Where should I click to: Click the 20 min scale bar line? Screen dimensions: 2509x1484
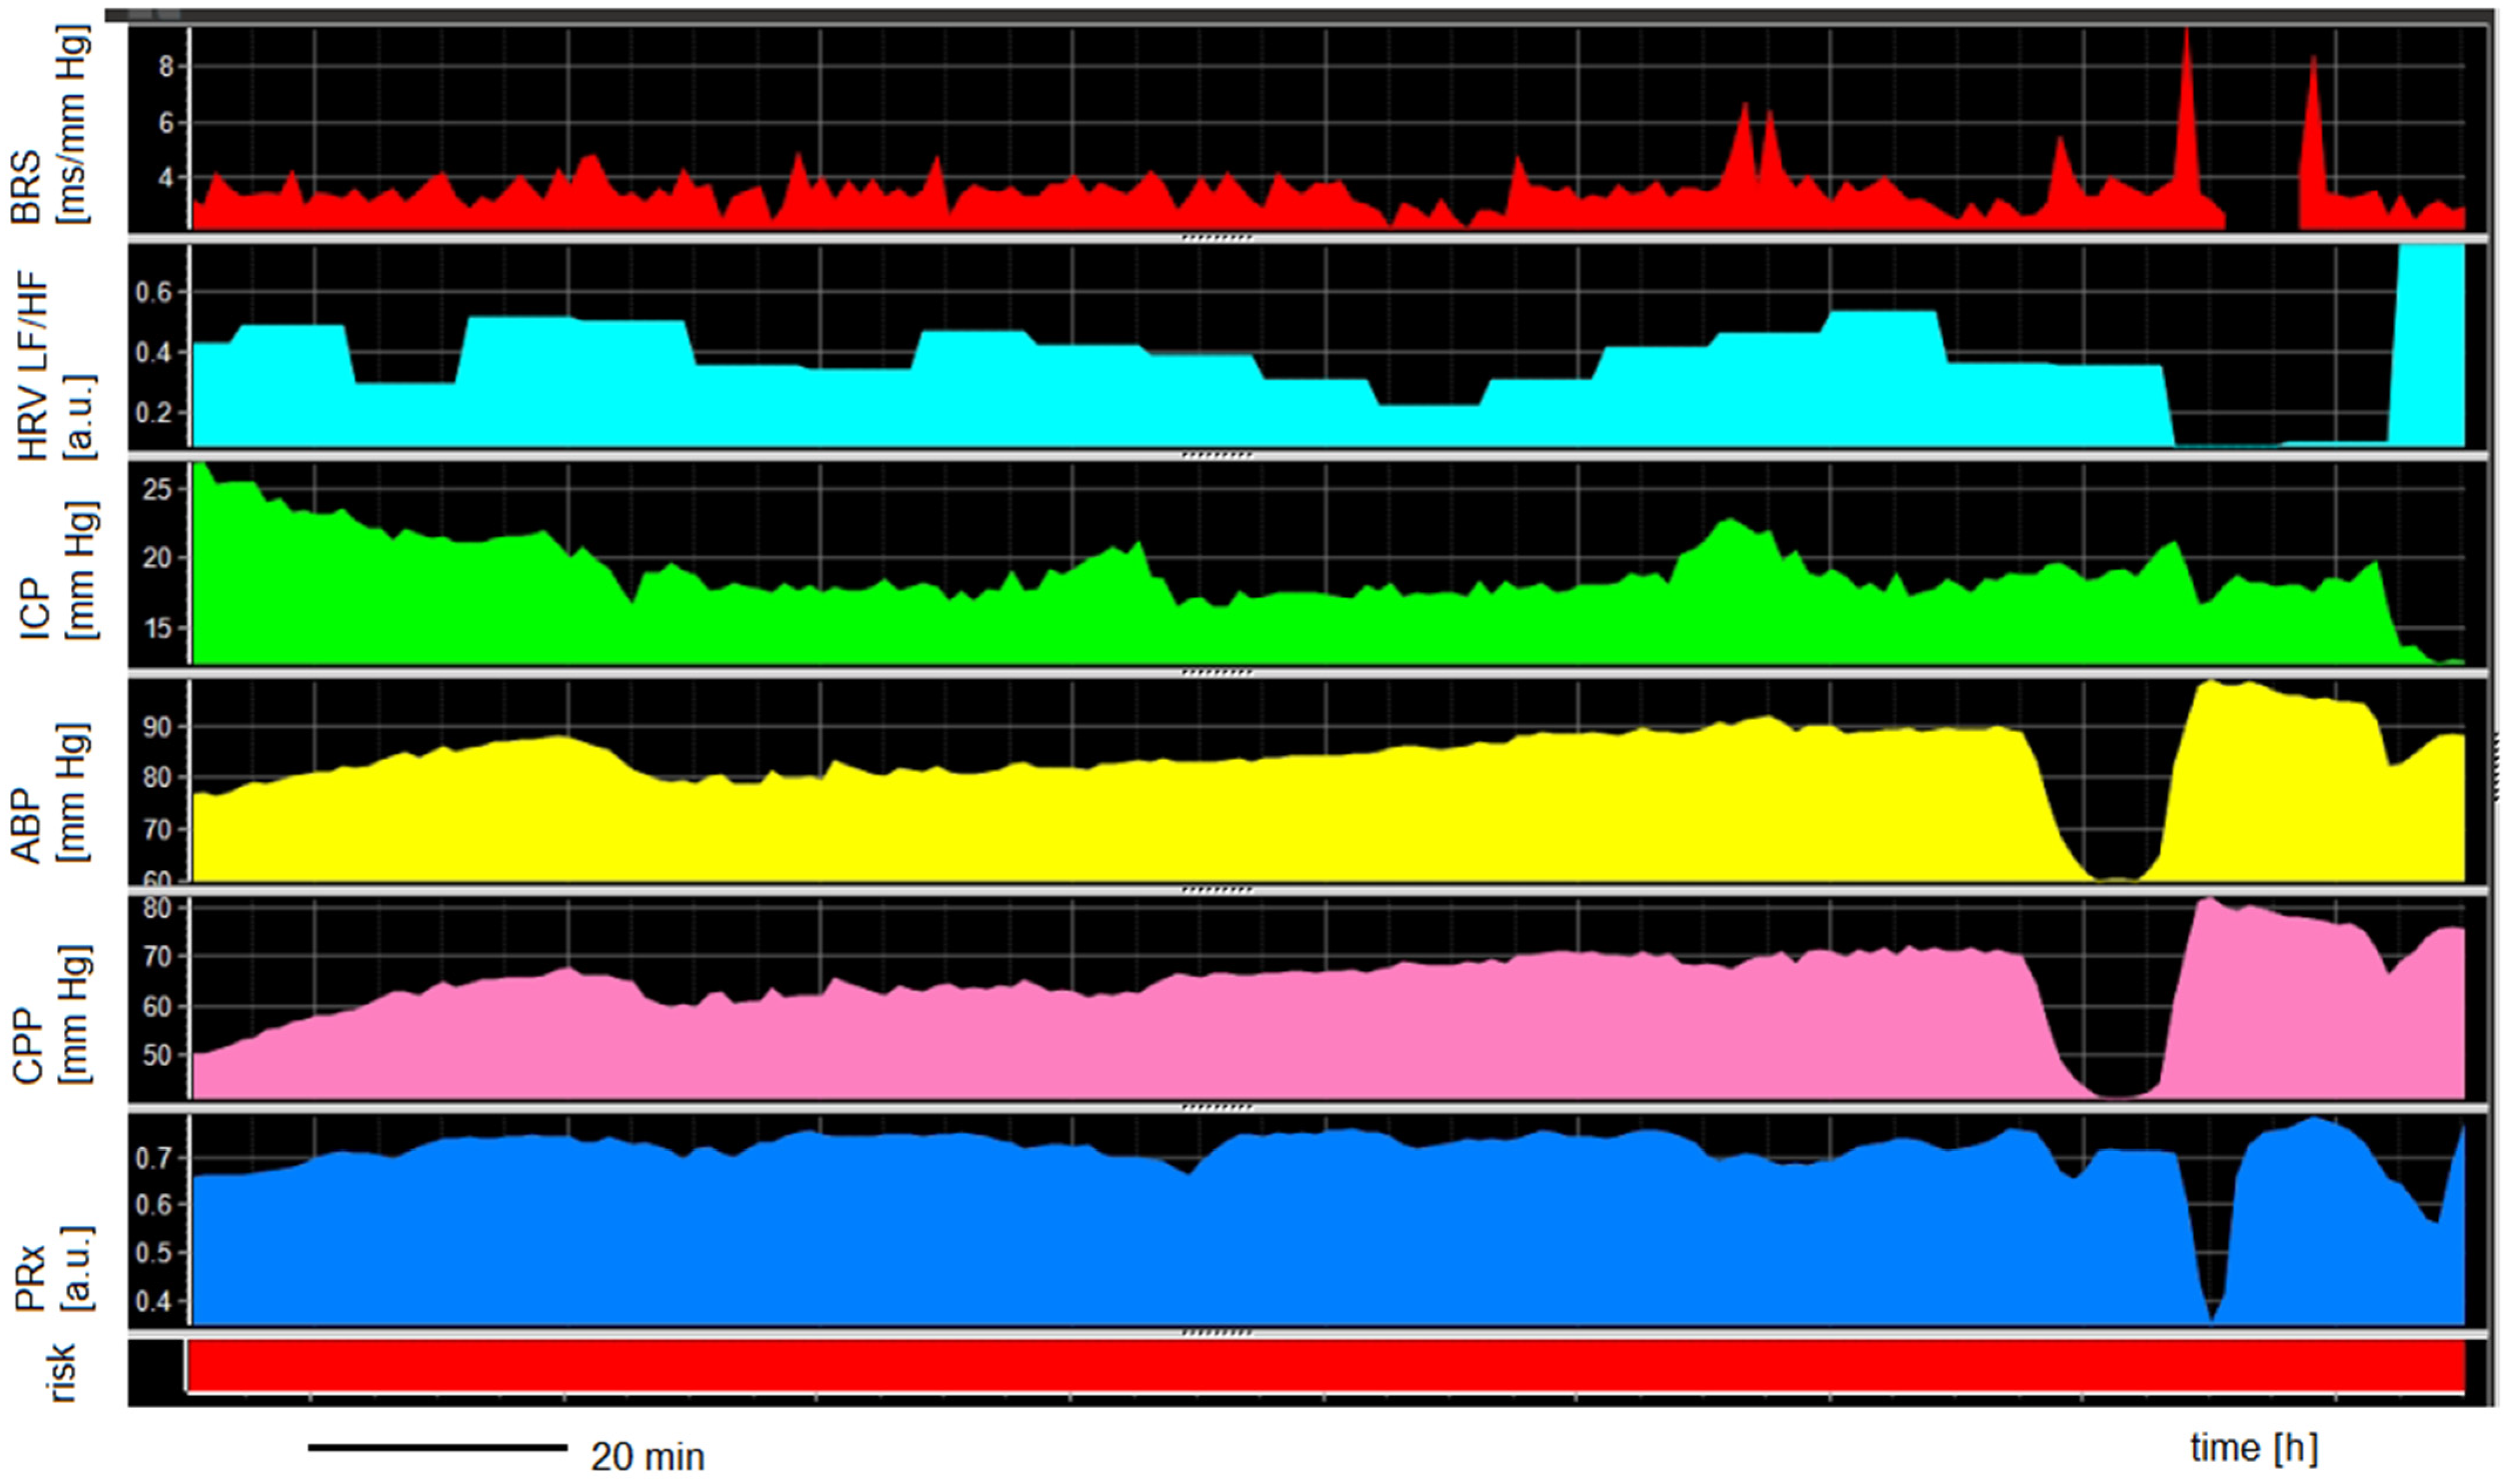(x=437, y=1447)
